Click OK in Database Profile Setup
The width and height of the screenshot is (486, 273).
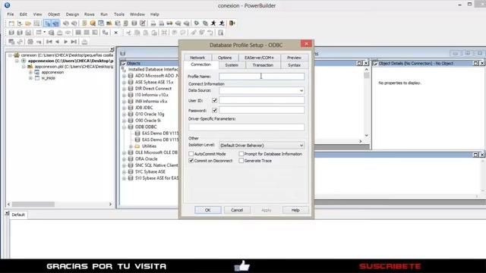[x=207, y=210]
